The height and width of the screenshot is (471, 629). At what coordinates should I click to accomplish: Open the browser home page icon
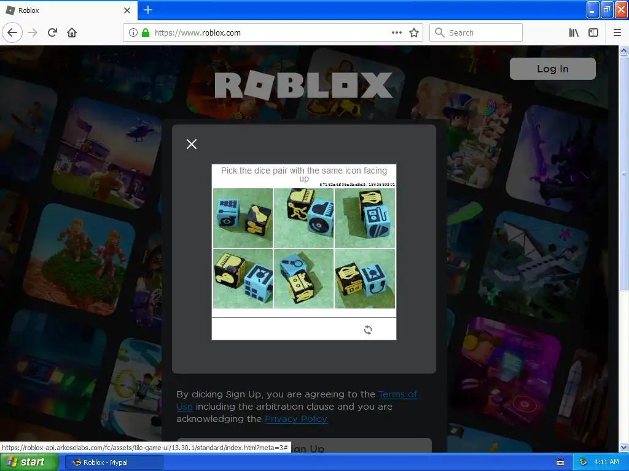[72, 33]
